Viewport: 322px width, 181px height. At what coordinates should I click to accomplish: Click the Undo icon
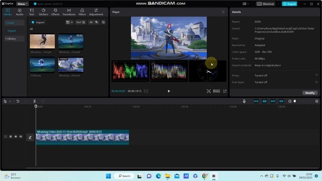pos(18,101)
